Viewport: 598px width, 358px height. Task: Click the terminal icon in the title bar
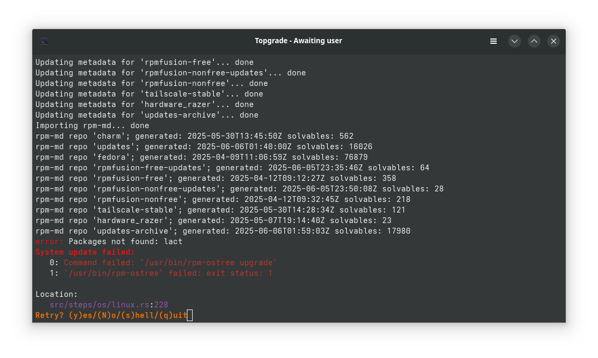(44, 41)
